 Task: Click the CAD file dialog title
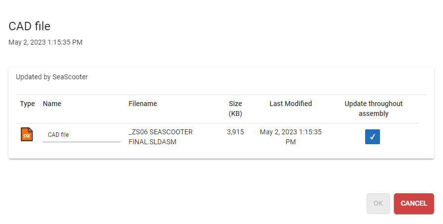tap(30, 26)
